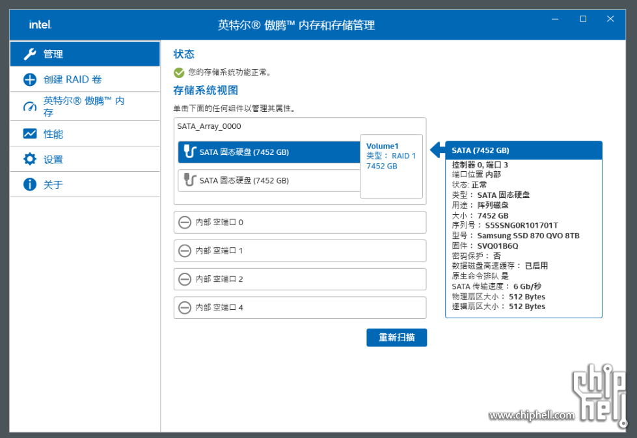The image size is (637, 438).
Task: Click the 存储系统视图 heading
Action: pyautogui.click(x=206, y=90)
